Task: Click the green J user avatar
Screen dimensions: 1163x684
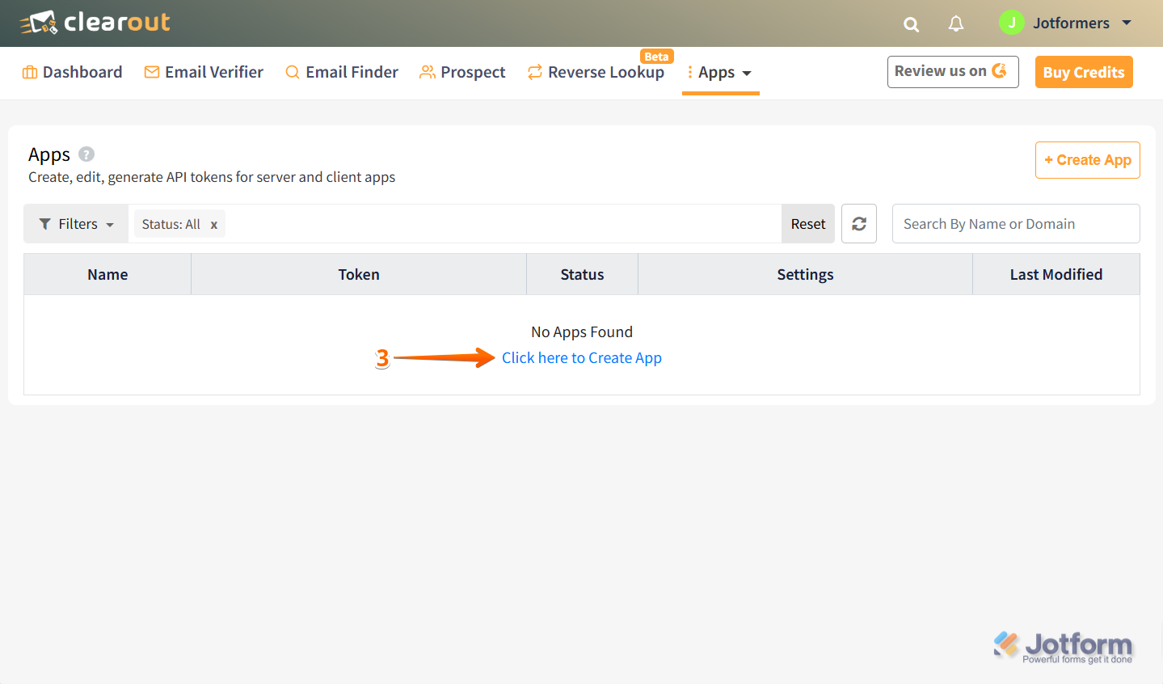Action: (1011, 23)
